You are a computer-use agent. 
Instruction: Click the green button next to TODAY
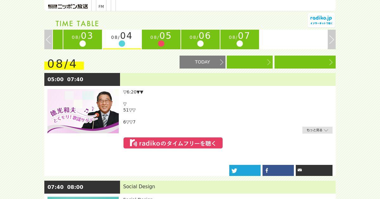click(x=250, y=62)
